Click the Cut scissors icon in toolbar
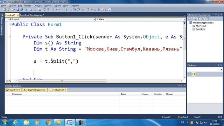The width and height of the screenshot is (224, 126). point(27,10)
